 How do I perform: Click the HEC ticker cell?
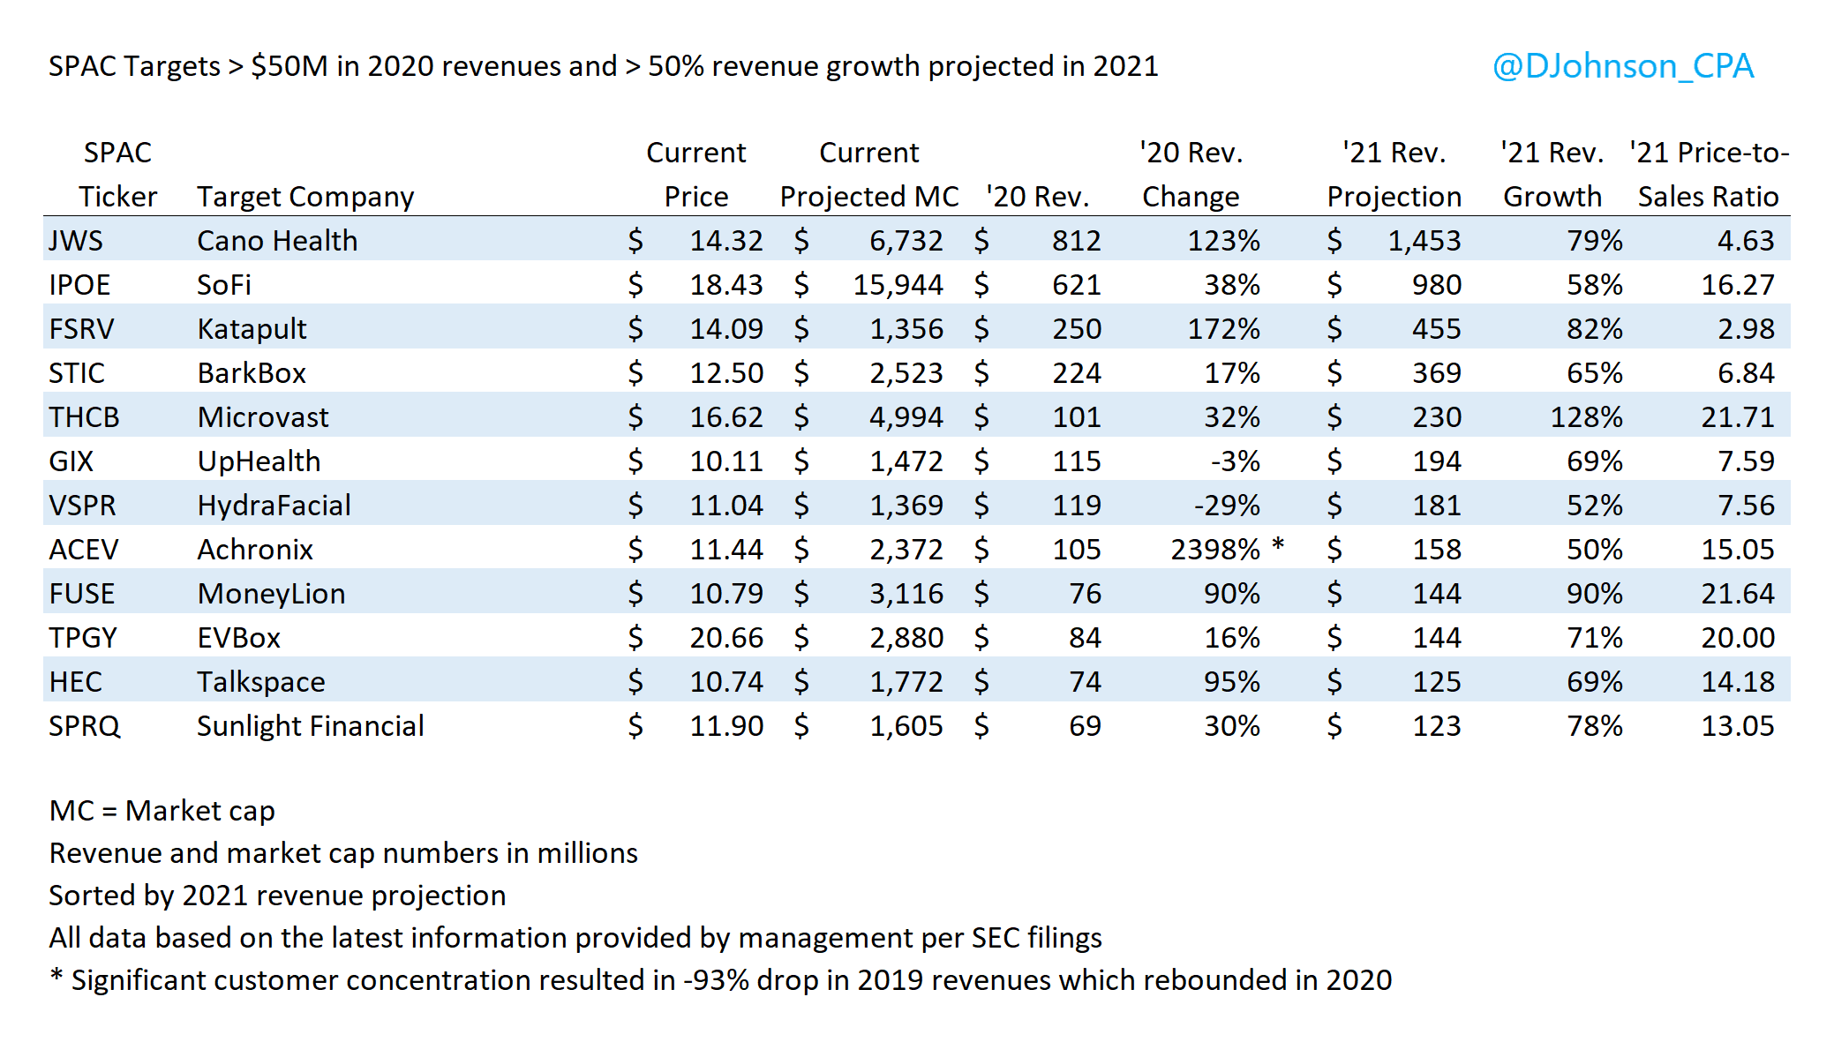click(x=75, y=682)
